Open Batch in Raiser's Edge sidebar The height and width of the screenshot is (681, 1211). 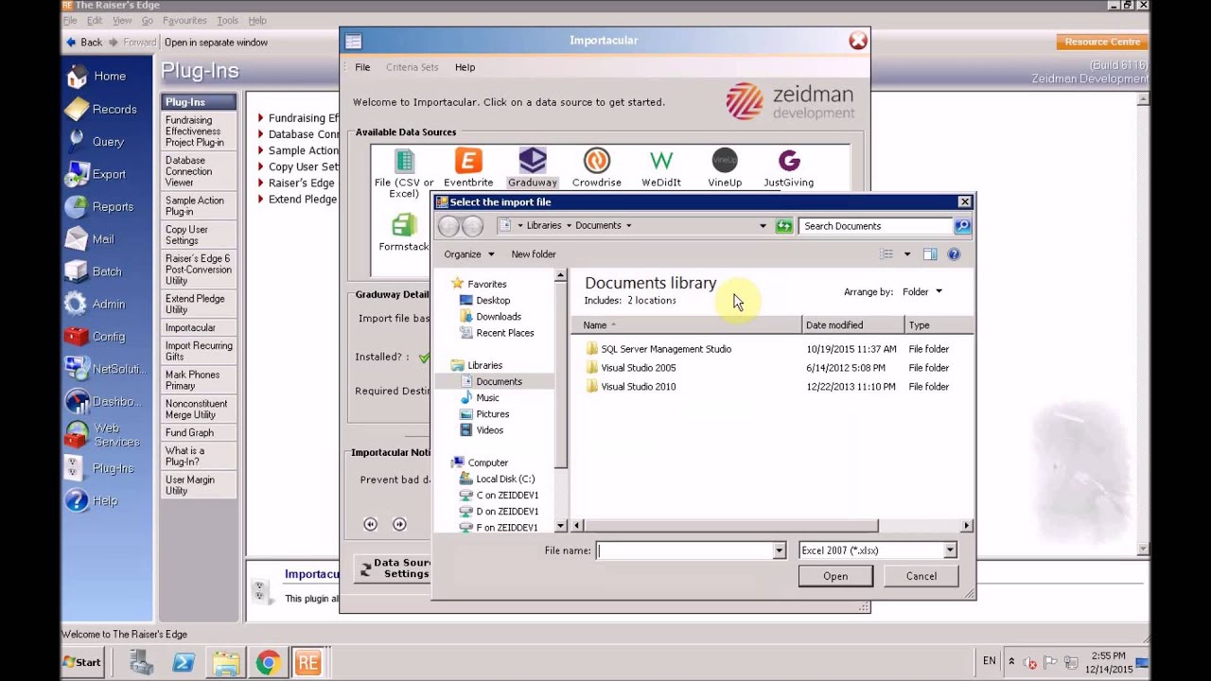(x=95, y=271)
